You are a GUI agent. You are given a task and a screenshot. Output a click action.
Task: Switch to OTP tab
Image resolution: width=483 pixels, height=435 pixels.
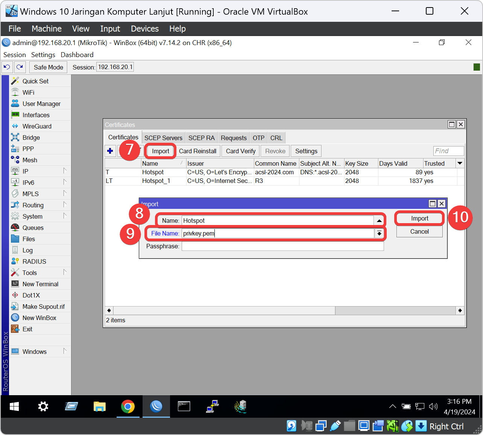pos(258,138)
